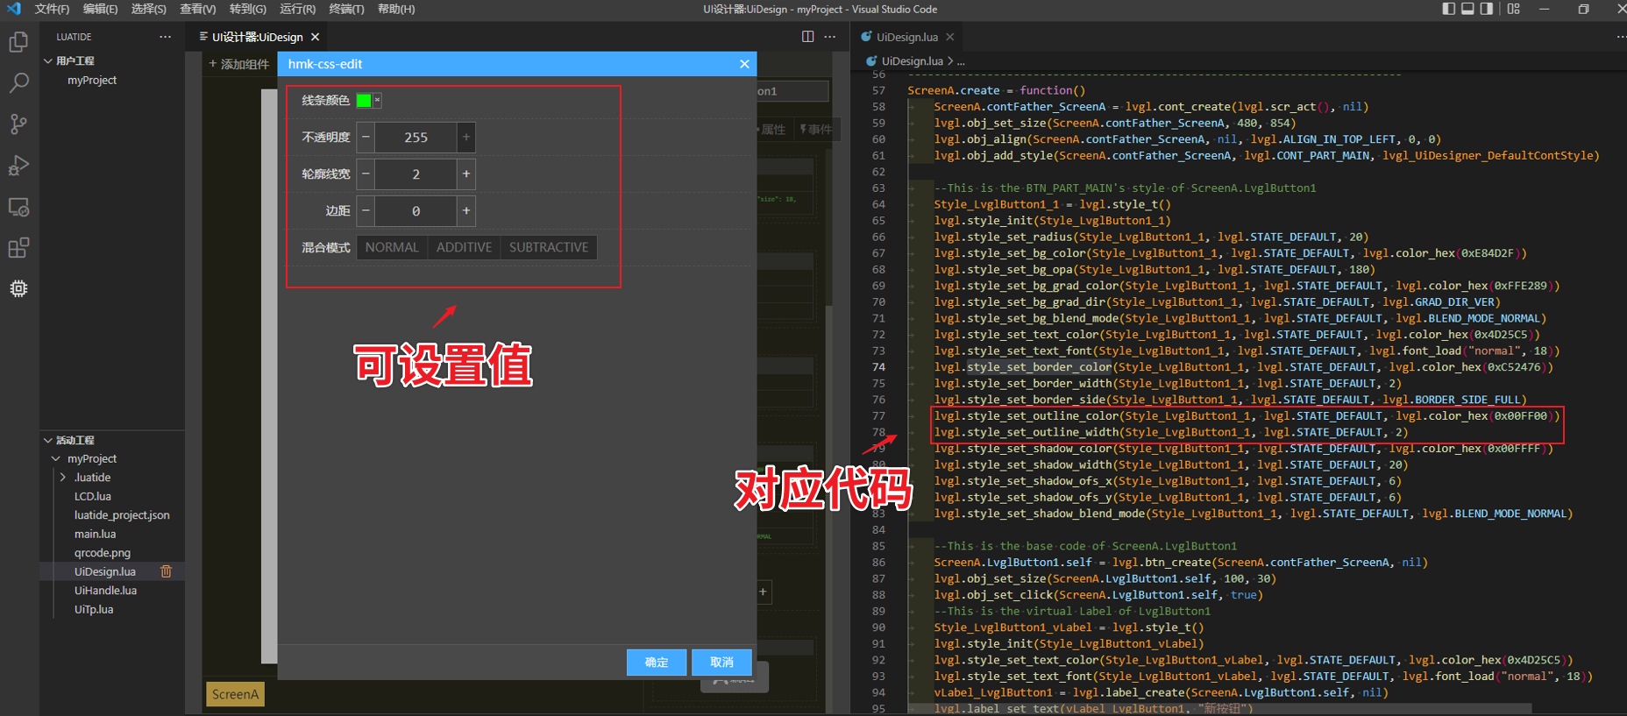Toggle secondary side bar layout icon
This screenshot has width=1627, height=716.
point(1487,9)
